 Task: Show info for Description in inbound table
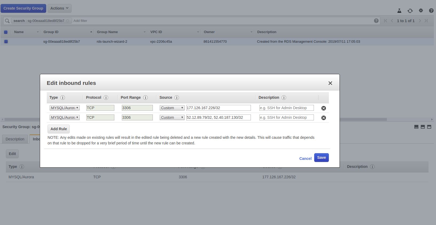372,167
